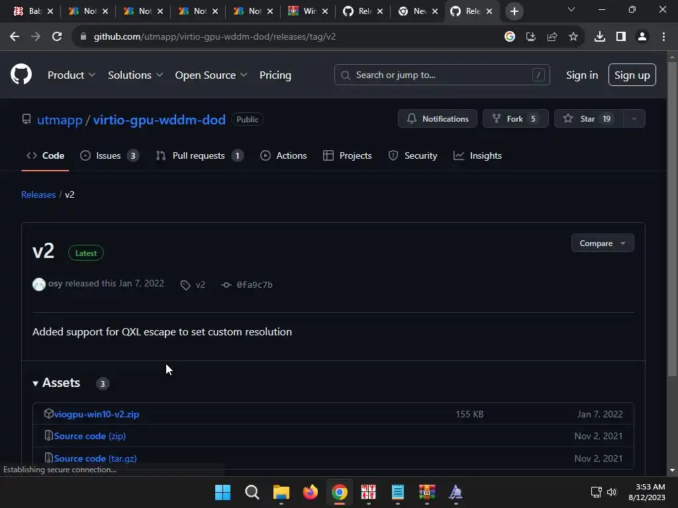Reload the page with the refresh icon
The image size is (678, 508).
[x=57, y=37]
